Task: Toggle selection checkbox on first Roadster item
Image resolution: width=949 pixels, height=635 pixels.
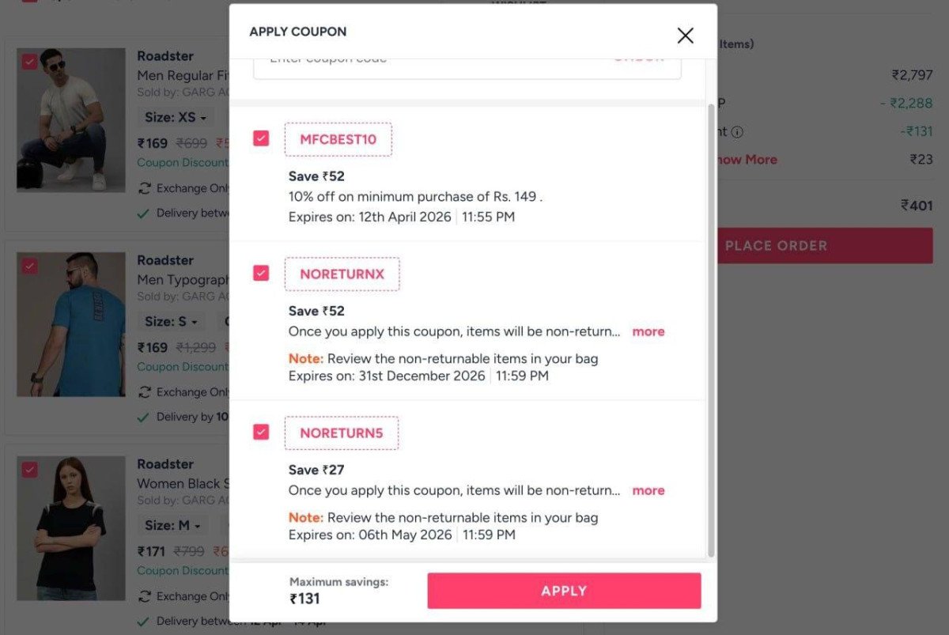Action: (29, 62)
